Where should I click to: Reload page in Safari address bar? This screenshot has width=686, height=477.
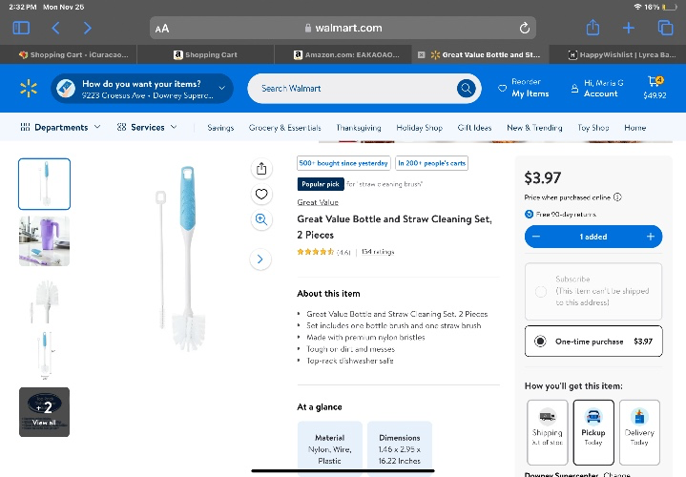tap(524, 29)
